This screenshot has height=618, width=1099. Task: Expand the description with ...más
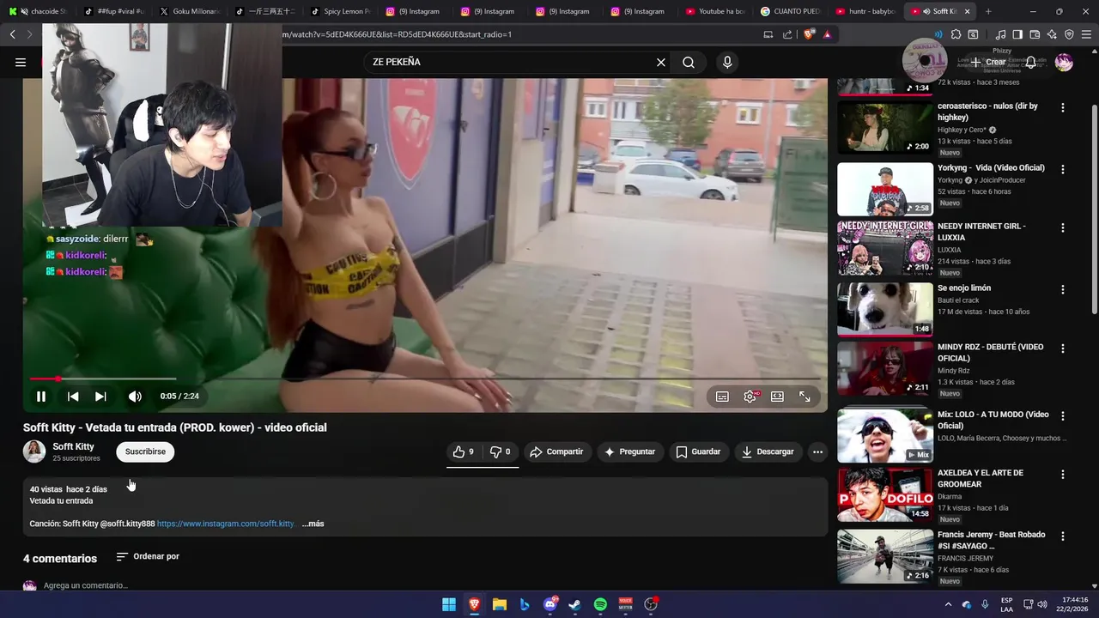[x=313, y=524]
